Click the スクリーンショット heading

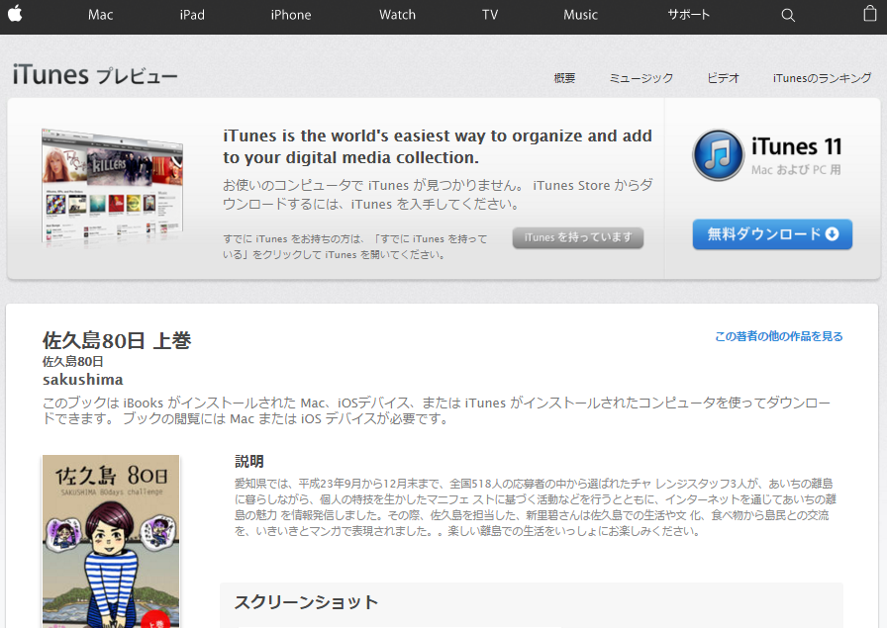pos(306,602)
